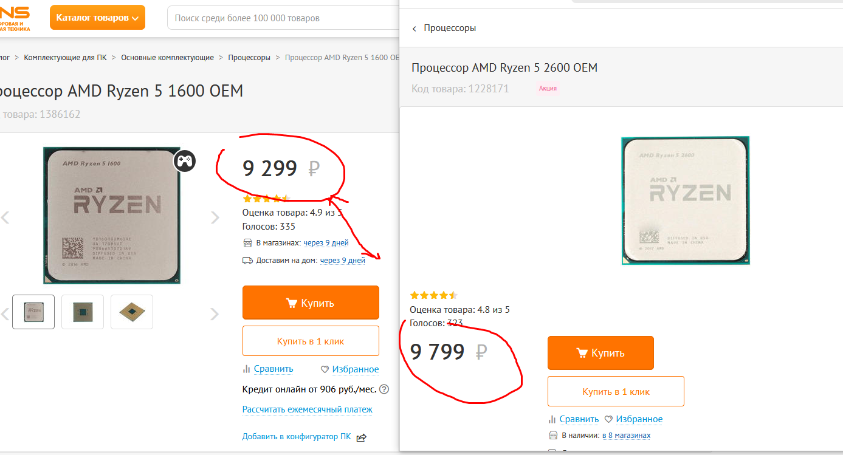Click the 'в 8 магазинах' availability link

pos(626,436)
